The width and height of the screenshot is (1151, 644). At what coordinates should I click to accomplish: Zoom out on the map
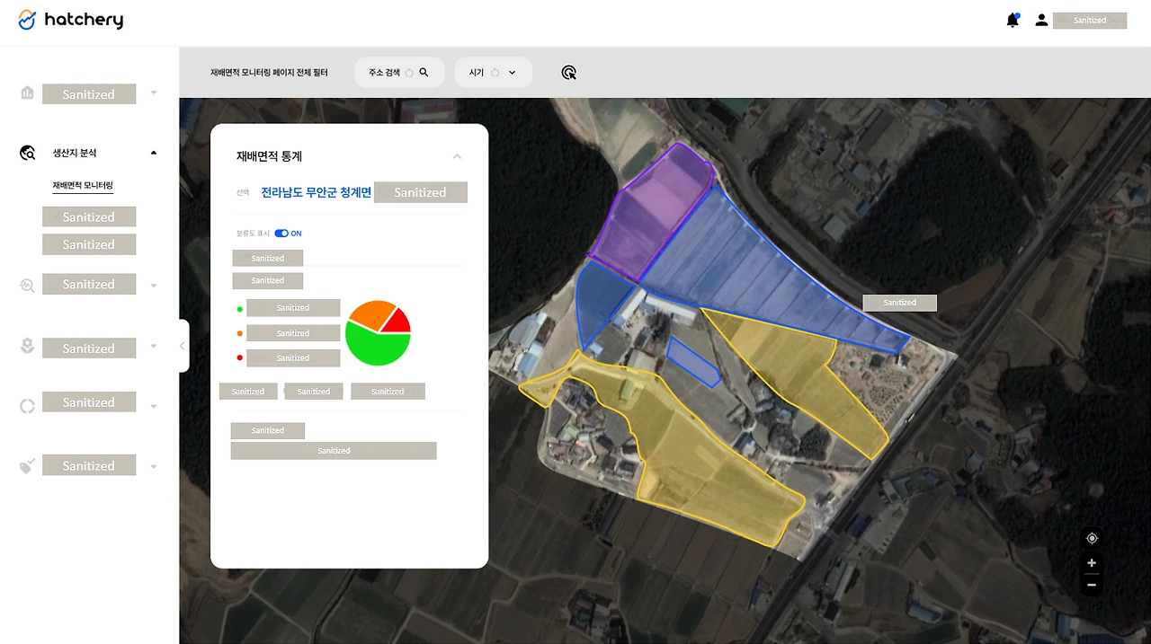click(x=1092, y=585)
